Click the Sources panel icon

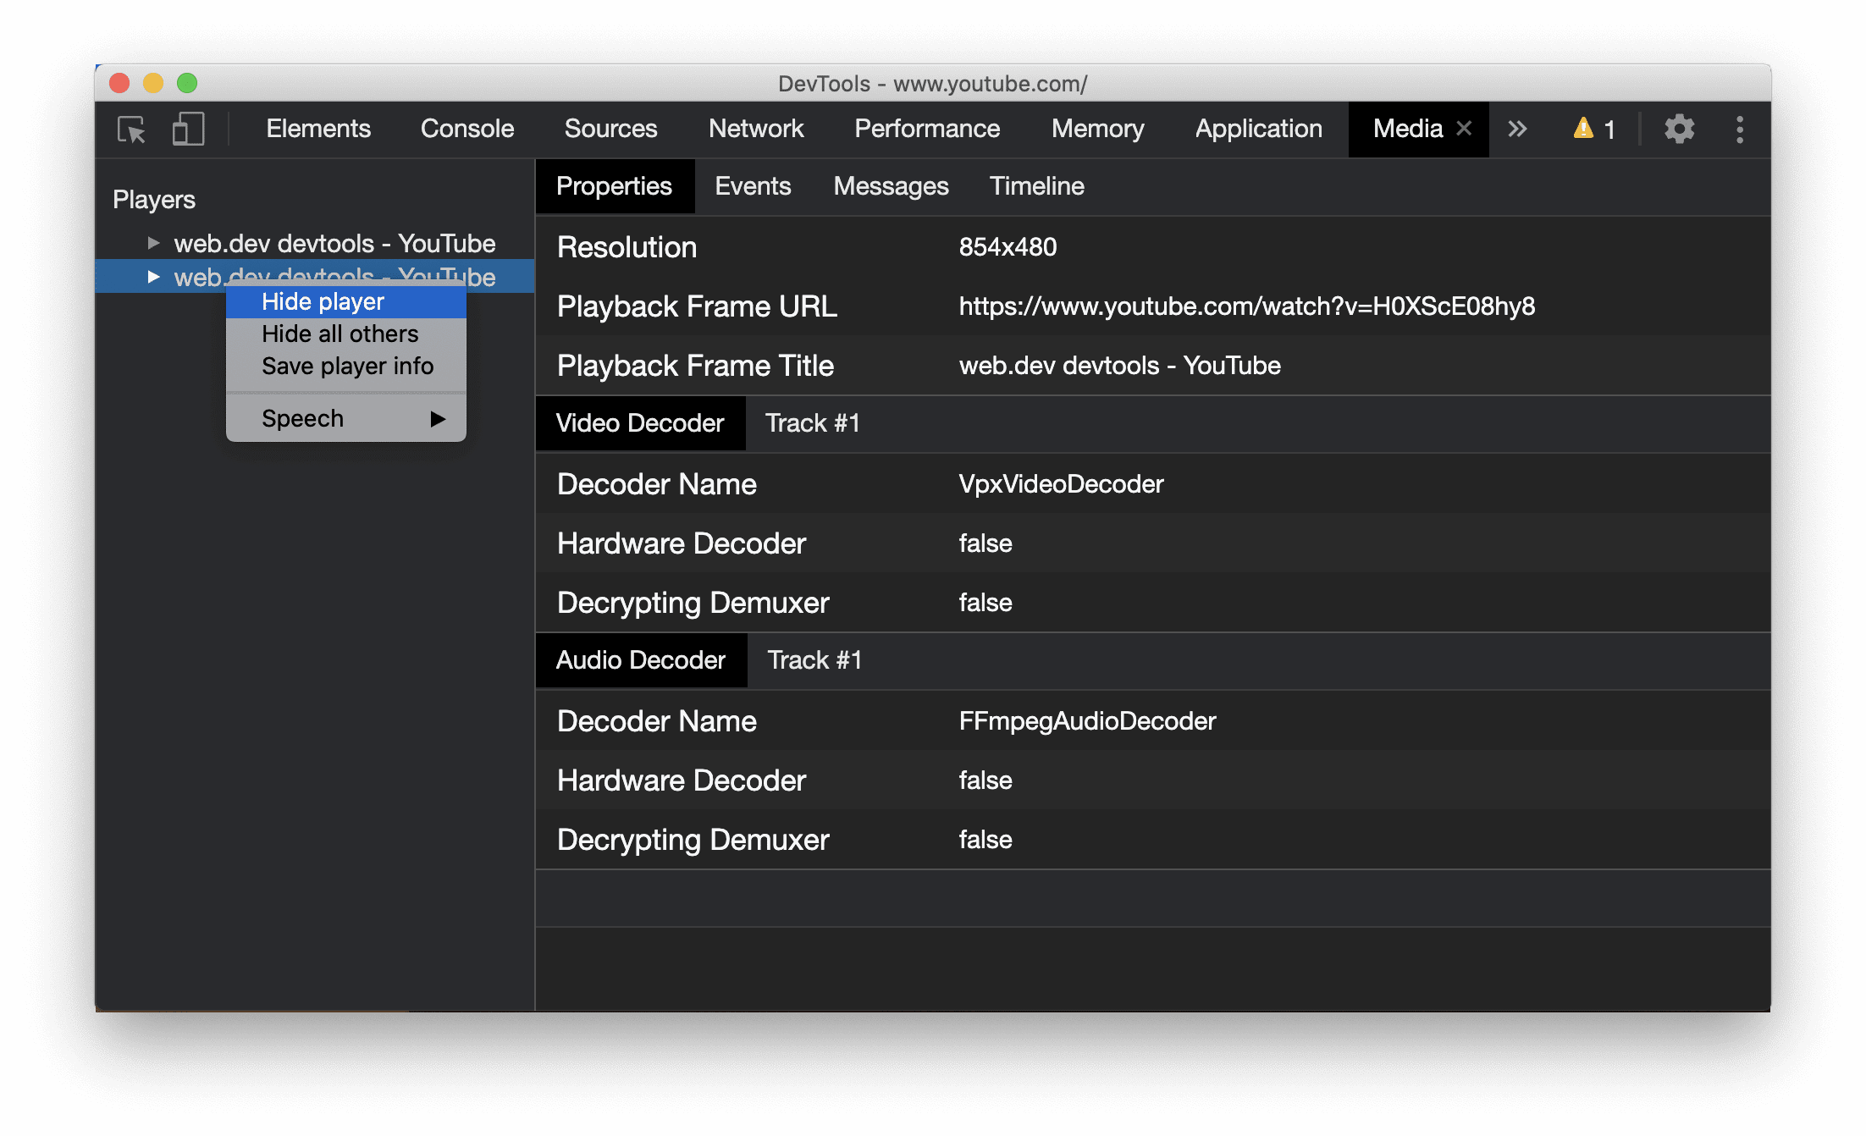tap(610, 130)
